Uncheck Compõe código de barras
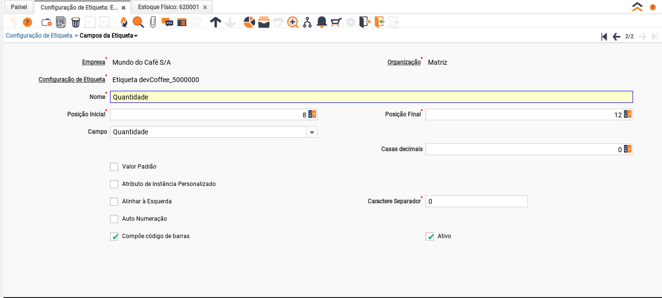 tap(114, 236)
